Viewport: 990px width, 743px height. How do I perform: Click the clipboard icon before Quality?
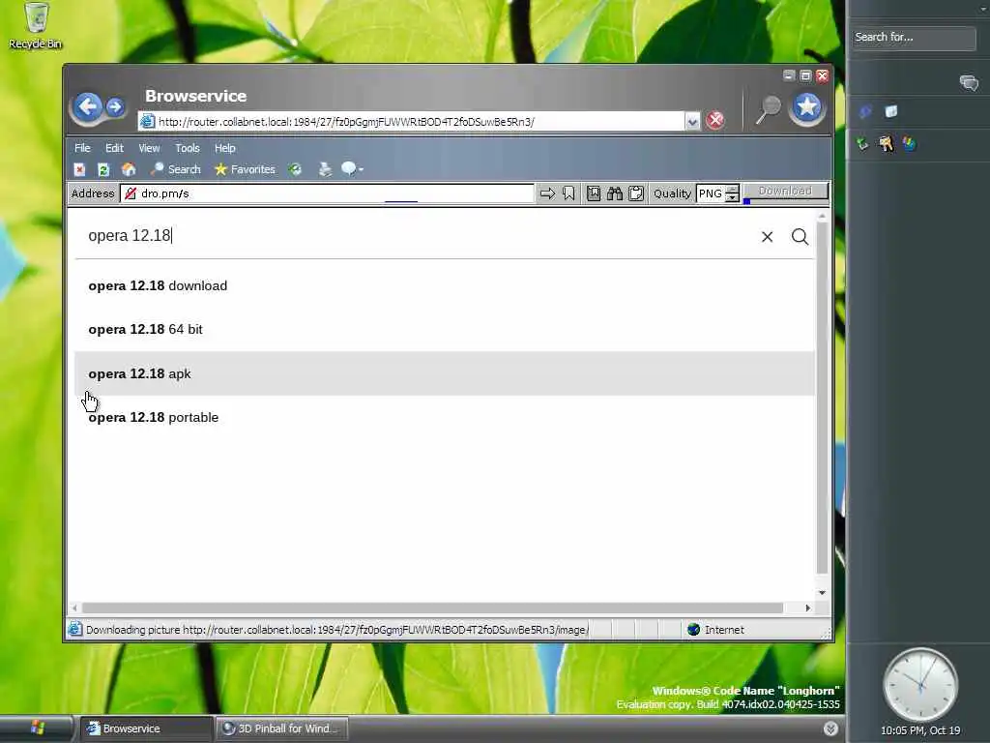[636, 193]
